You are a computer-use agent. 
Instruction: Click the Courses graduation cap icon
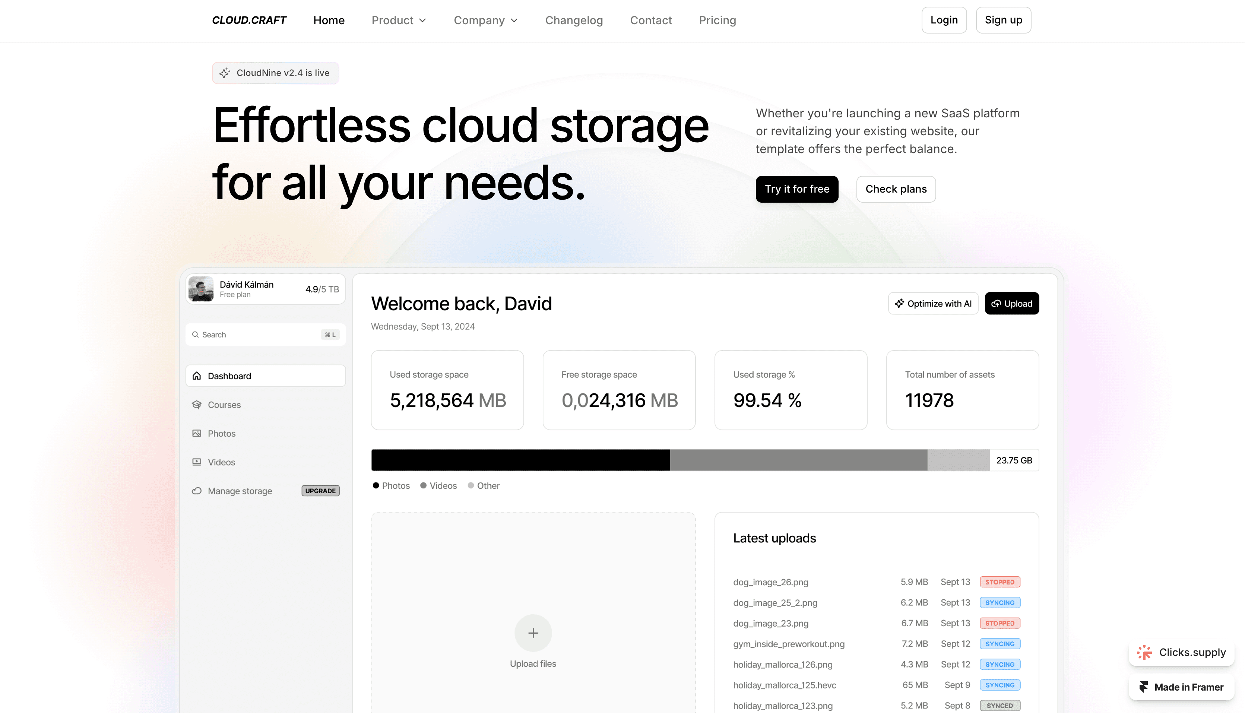click(197, 405)
